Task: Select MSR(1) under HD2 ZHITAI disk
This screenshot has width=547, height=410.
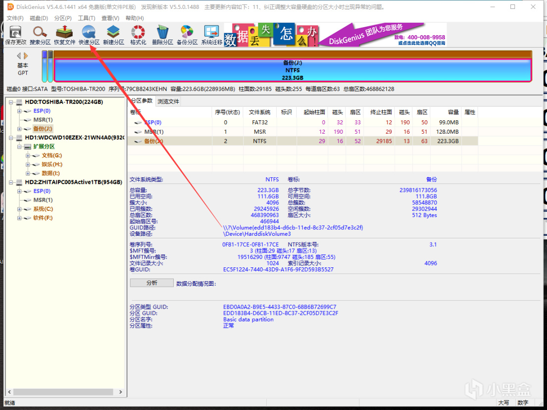Action: tap(43, 200)
